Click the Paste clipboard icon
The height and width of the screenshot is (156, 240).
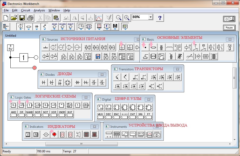tap(56, 18)
